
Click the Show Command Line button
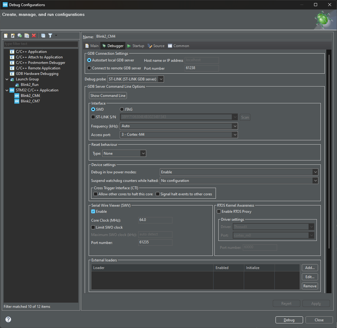click(108, 96)
